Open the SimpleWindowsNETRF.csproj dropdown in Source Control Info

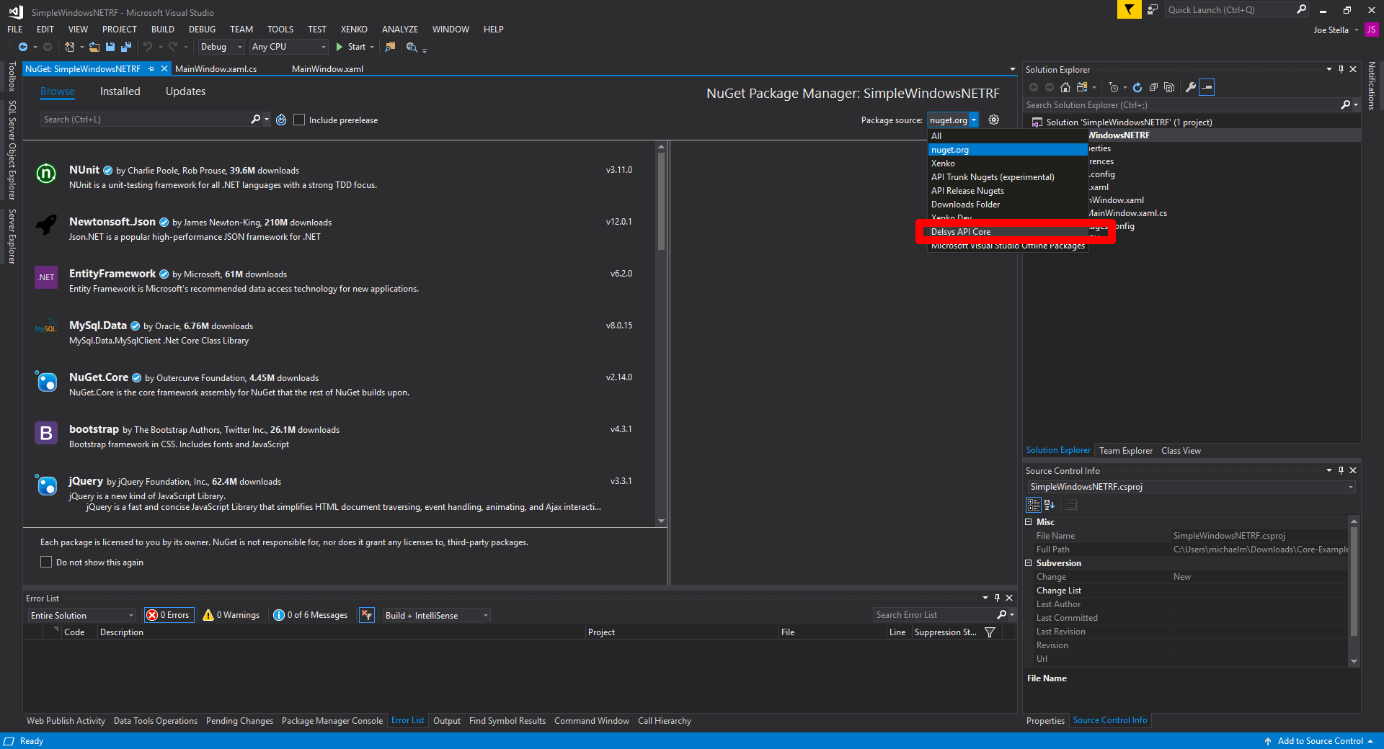point(1192,487)
